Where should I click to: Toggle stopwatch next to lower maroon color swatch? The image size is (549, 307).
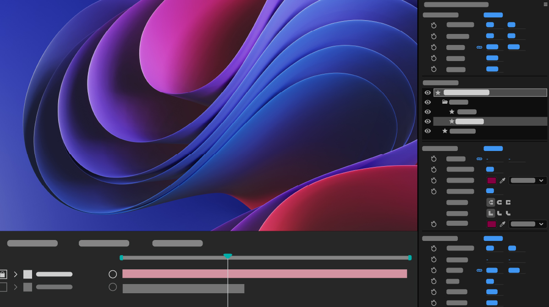point(434,224)
